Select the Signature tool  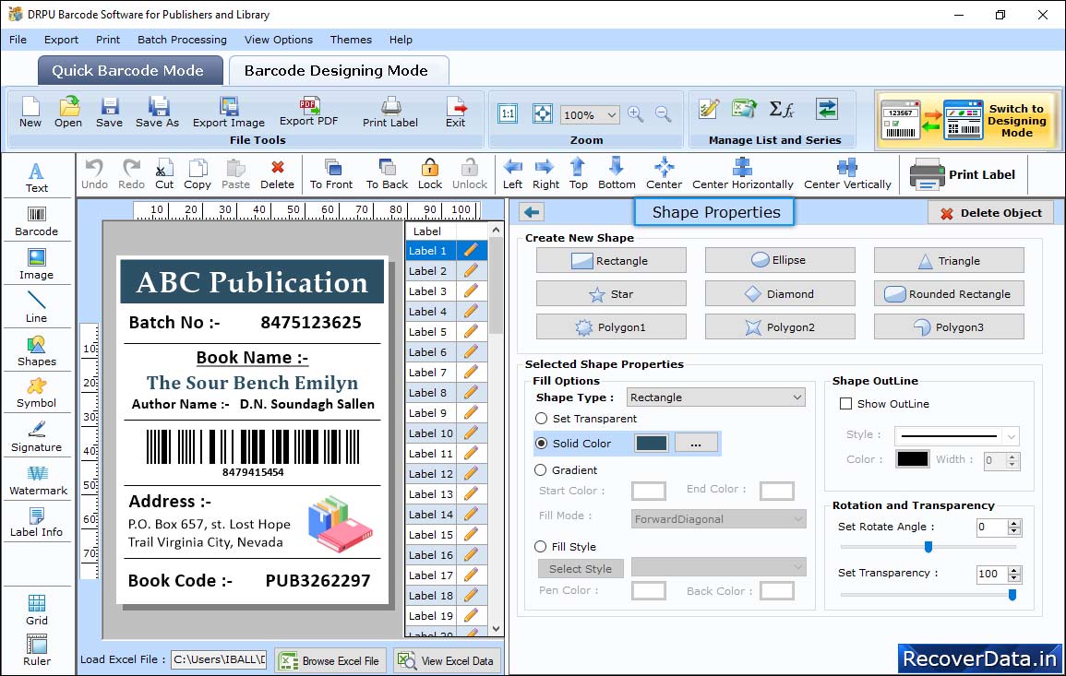point(37,437)
